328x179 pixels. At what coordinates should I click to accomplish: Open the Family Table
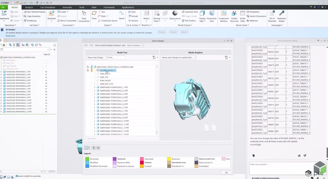pos(242,16)
